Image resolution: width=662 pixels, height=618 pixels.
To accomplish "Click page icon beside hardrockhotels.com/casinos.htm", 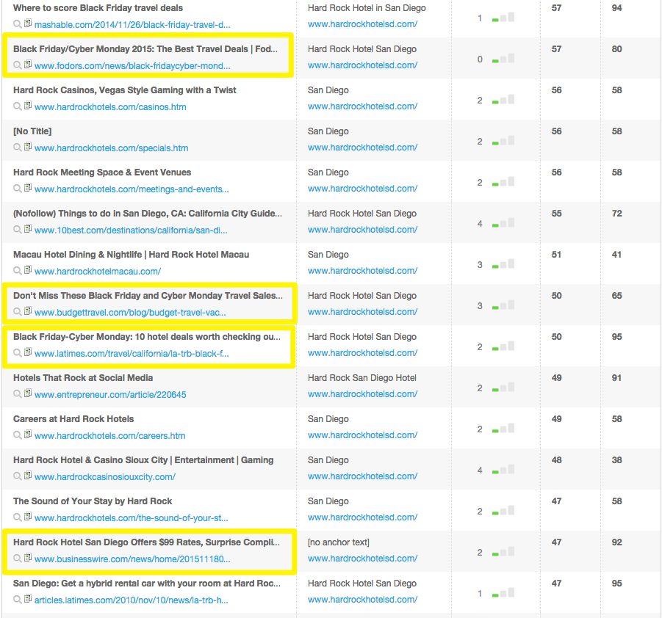I will click(28, 106).
